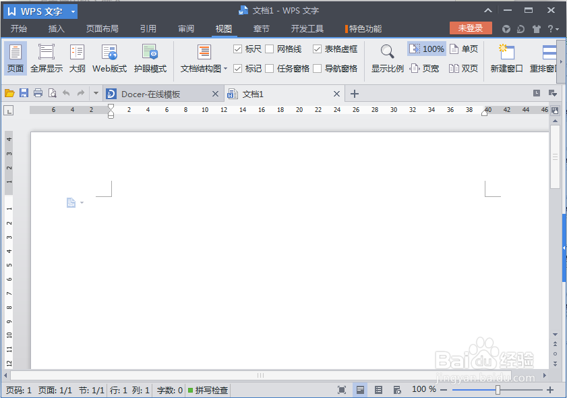Choose 双页 two-page view
Screen dimensions: 567x398
[463, 68]
